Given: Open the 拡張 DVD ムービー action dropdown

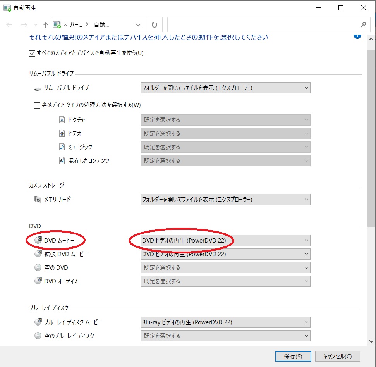Looking at the screenshot, I should (225, 254).
